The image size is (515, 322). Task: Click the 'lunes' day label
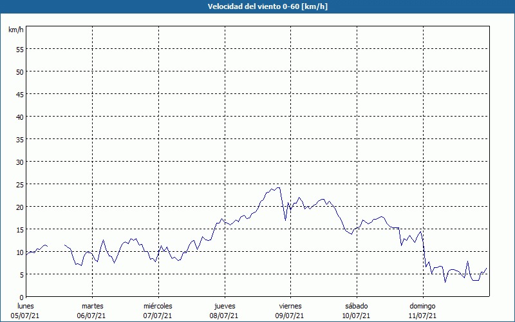coord(26,306)
